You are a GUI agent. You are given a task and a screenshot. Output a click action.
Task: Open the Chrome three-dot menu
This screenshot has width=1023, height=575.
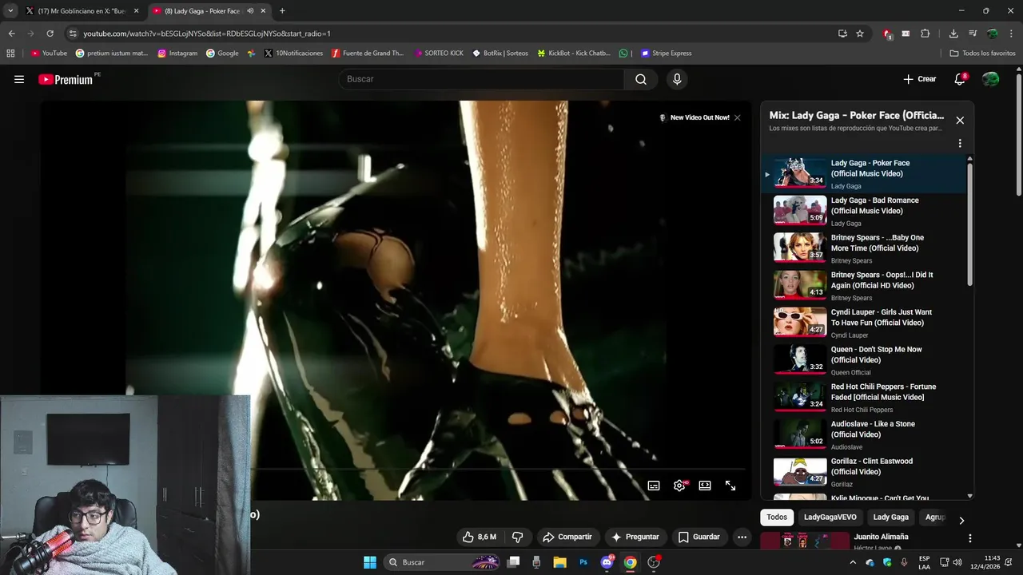click(x=1012, y=34)
